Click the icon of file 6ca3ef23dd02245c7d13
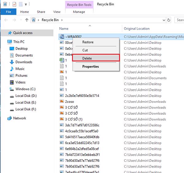Viewport: 184px width, 173px height. click(62, 143)
